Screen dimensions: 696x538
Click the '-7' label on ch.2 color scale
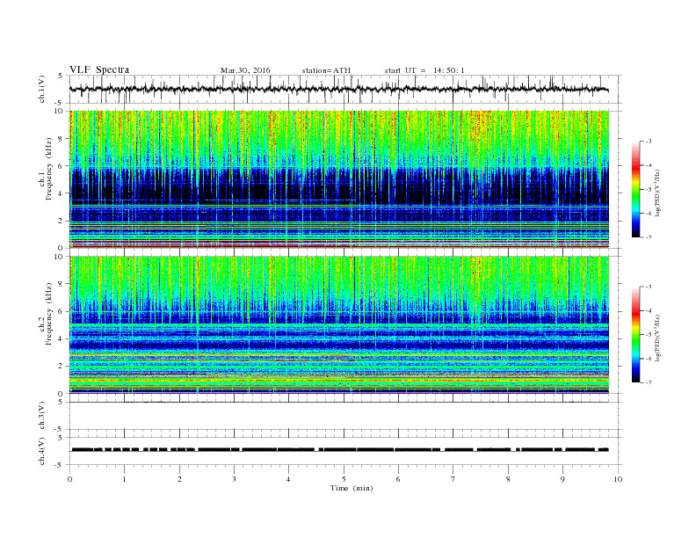click(x=649, y=382)
